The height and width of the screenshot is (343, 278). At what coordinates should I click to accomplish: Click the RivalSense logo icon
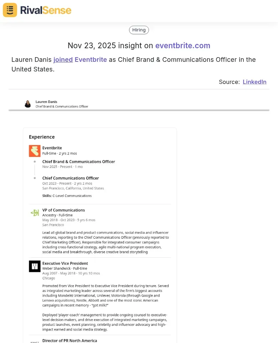click(x=10, y=10)
